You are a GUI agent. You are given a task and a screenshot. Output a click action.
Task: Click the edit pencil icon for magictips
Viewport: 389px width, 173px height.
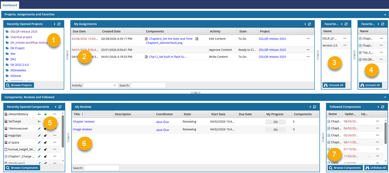[40, 135]
